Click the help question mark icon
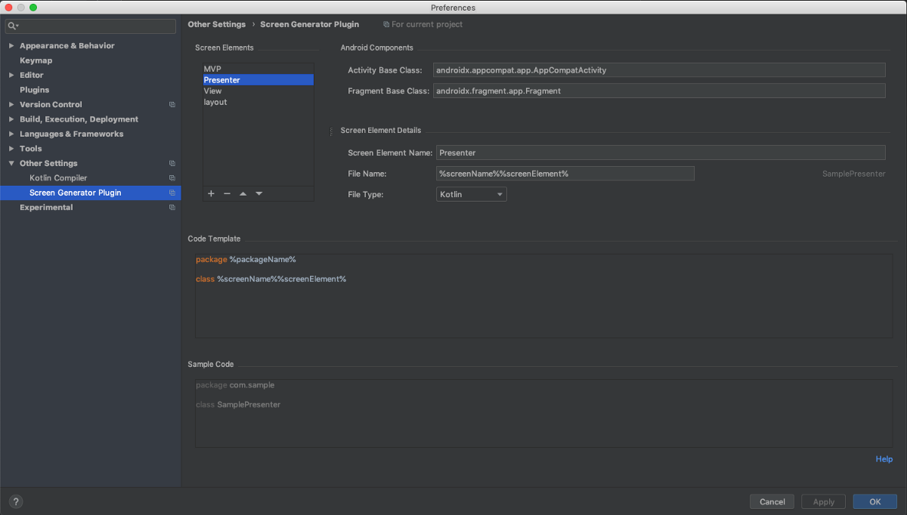This screenshot has width=907, height=515. tap(16, 501)
